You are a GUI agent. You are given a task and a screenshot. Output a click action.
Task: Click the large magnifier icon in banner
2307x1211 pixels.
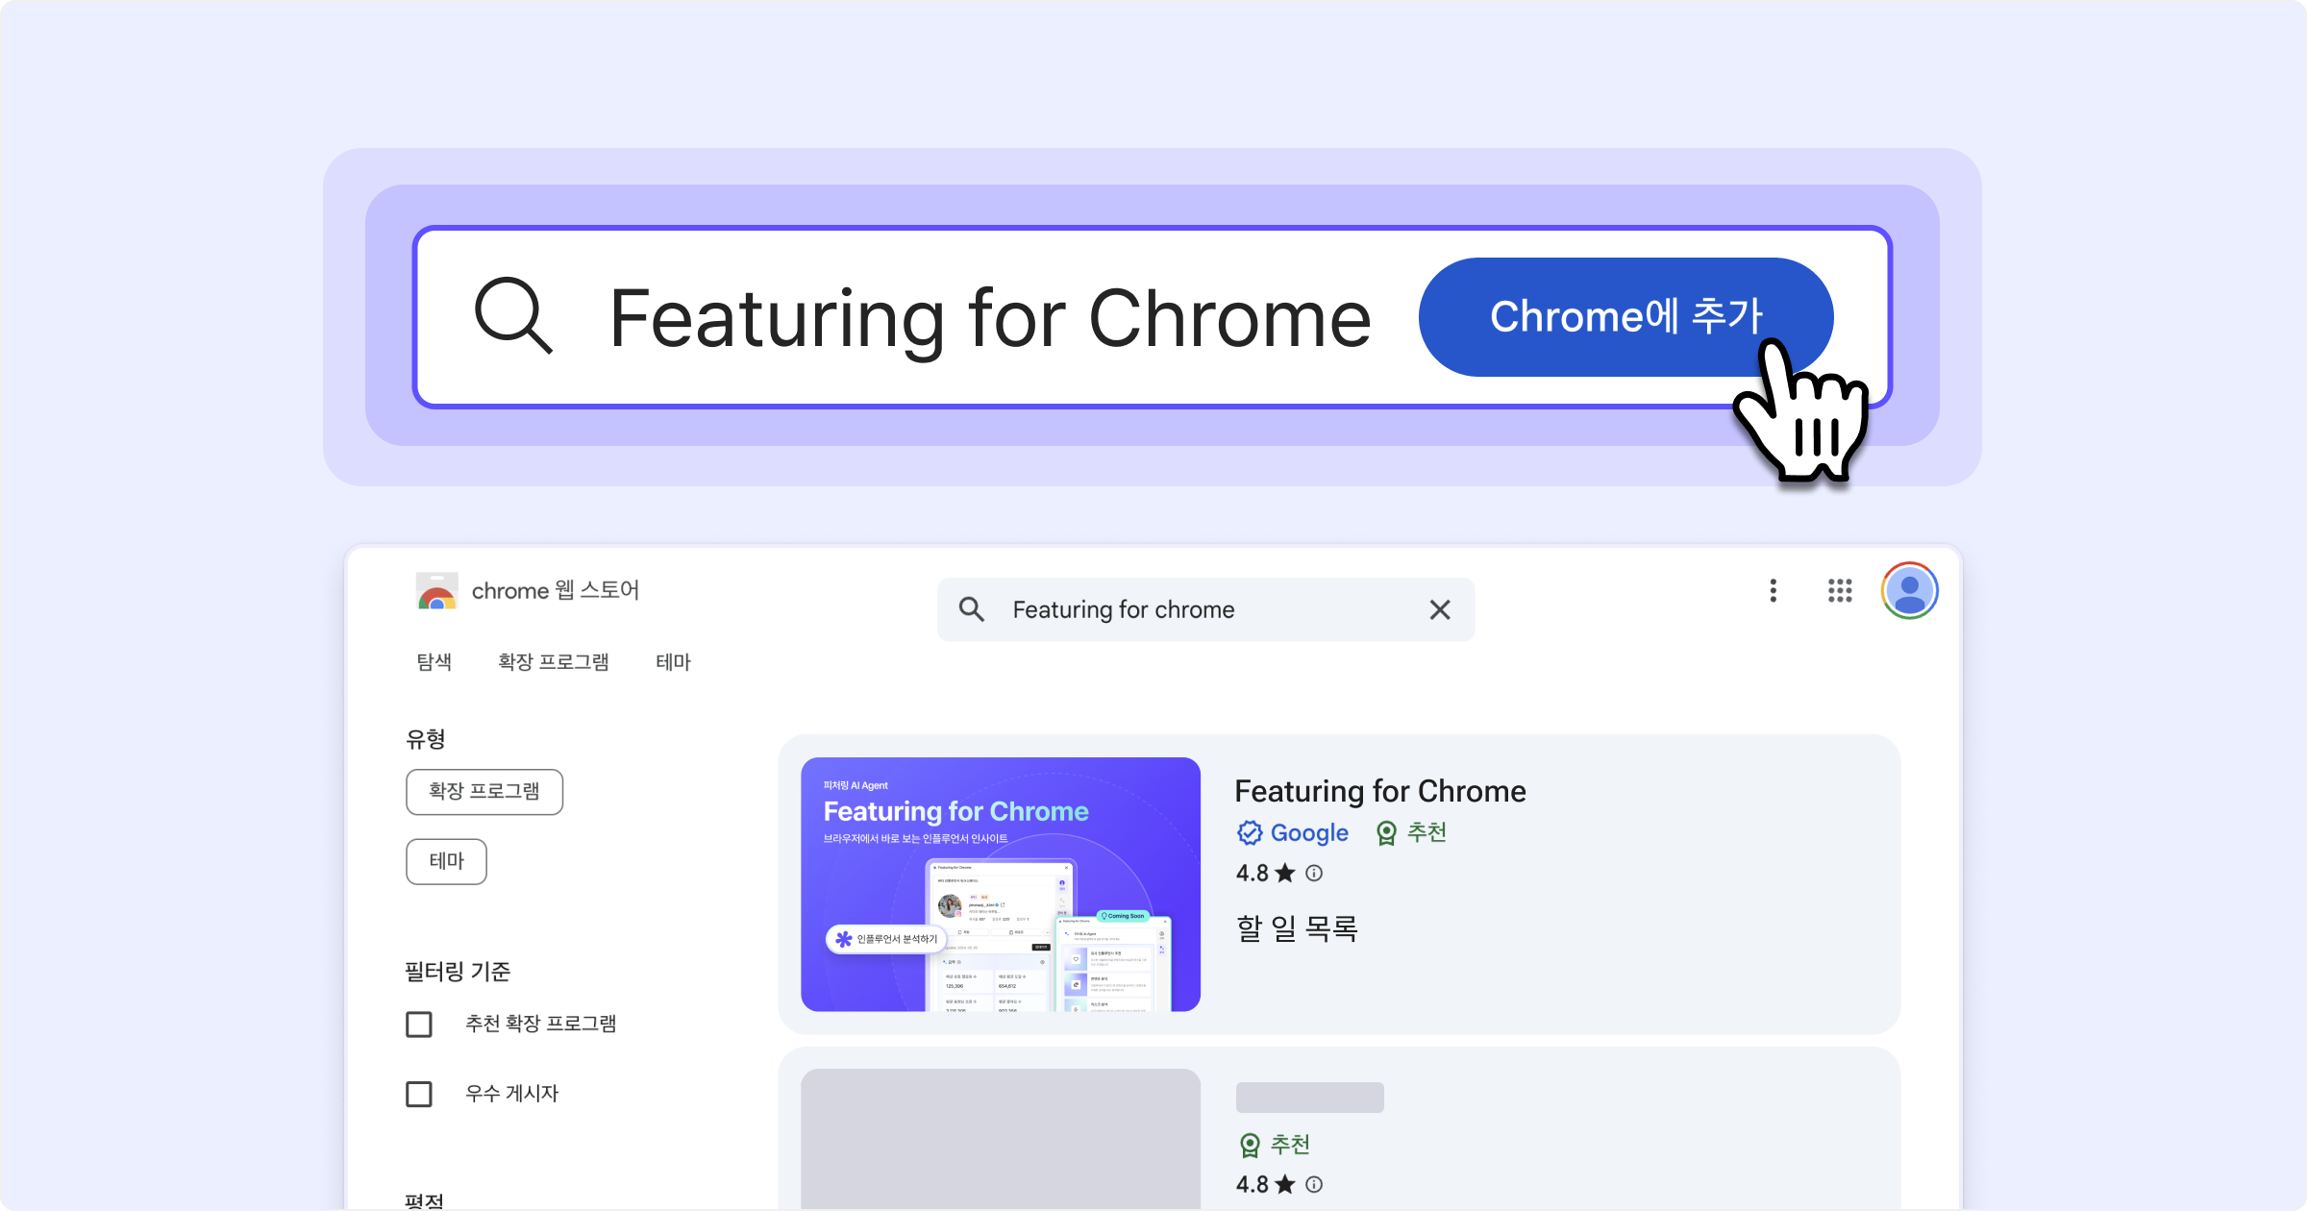513,315
